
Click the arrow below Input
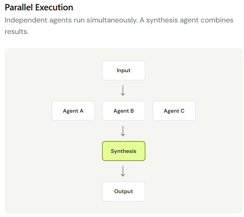(x=123, y=91)
